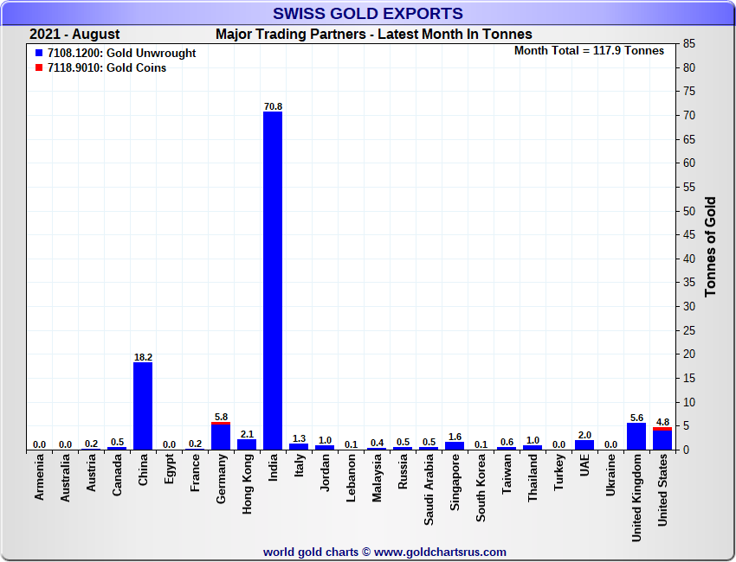
Task: Click the Ukraine axis label
Action: click(611, 475)
